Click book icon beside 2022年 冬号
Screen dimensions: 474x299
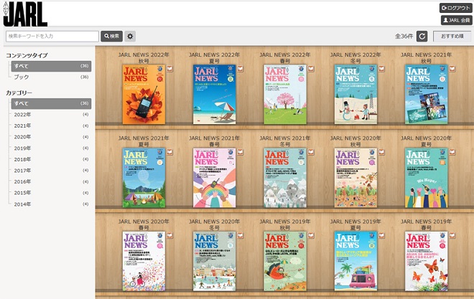click(x=382, y=69)
